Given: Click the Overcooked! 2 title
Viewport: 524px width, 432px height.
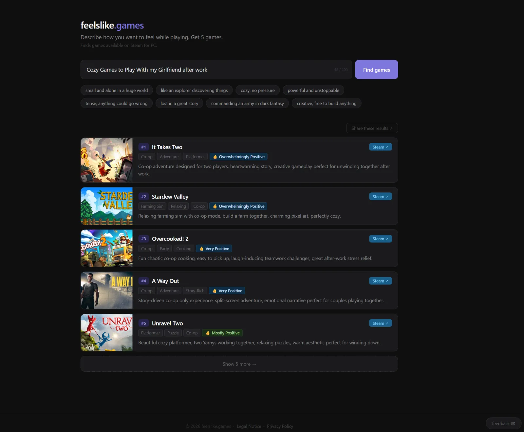Looking at the screenshot, I should coord(170,239).
